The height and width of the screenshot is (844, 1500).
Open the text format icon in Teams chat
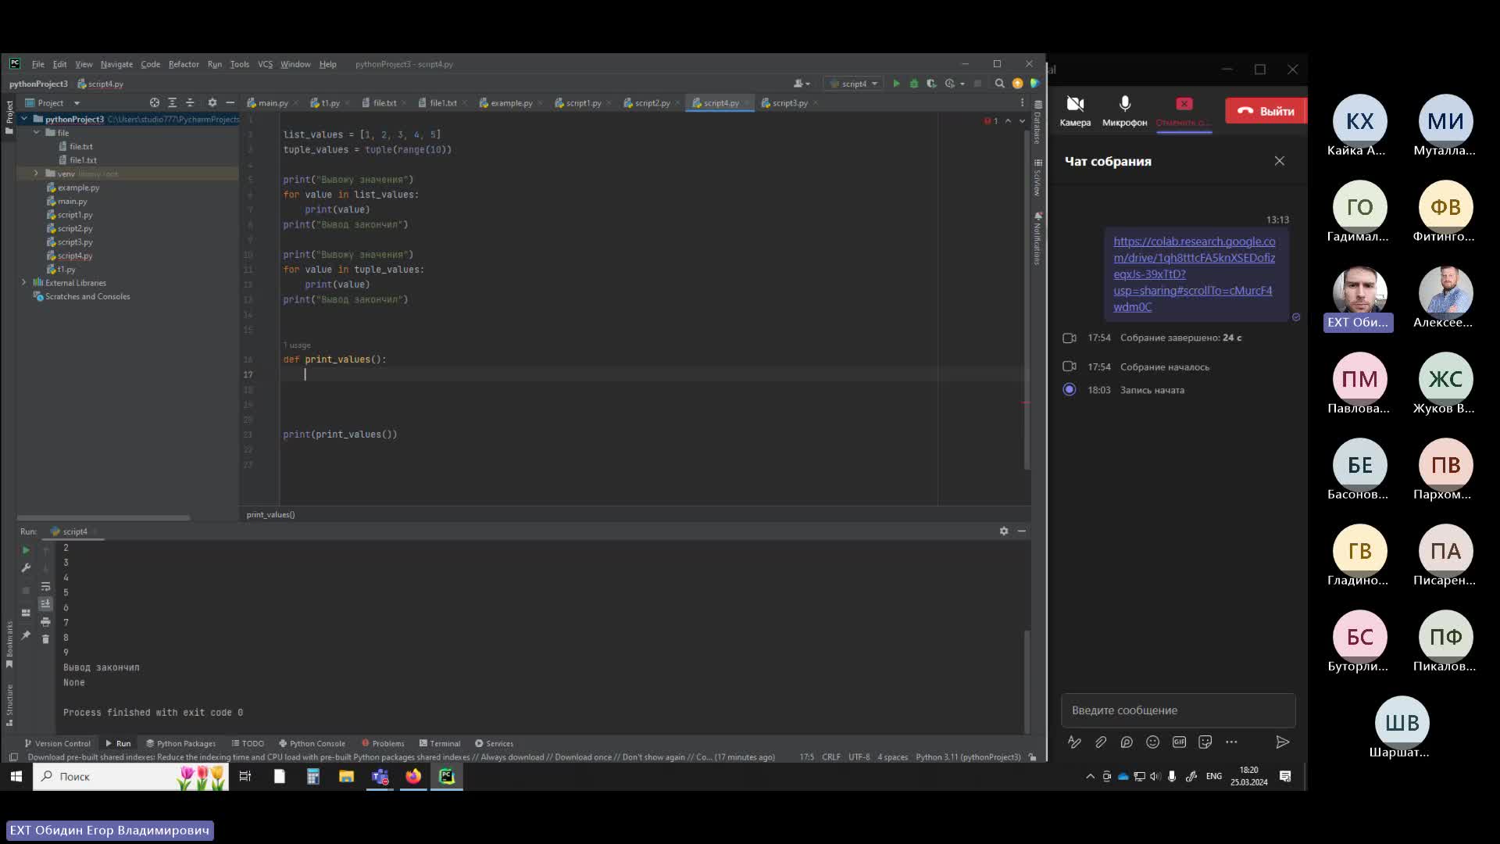1074,742
